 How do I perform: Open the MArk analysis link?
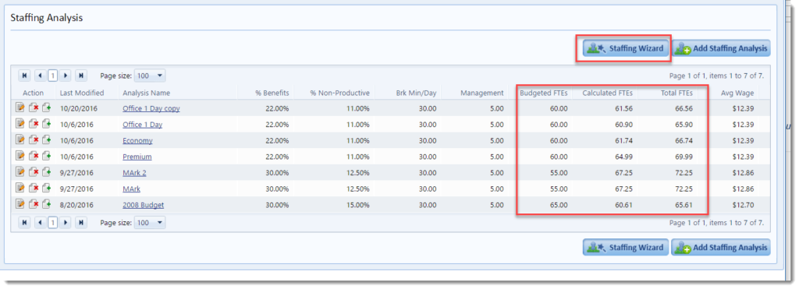[x=131, y=189]
